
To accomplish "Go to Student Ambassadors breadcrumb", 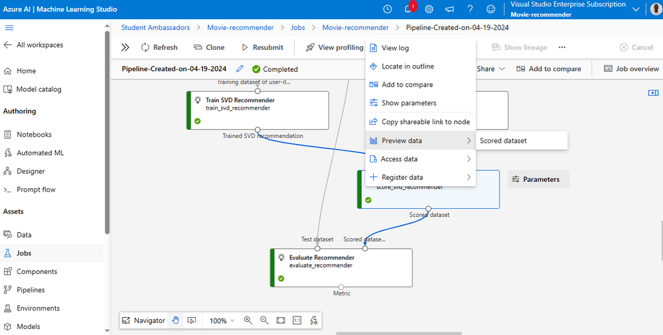I will coord(155,27).
